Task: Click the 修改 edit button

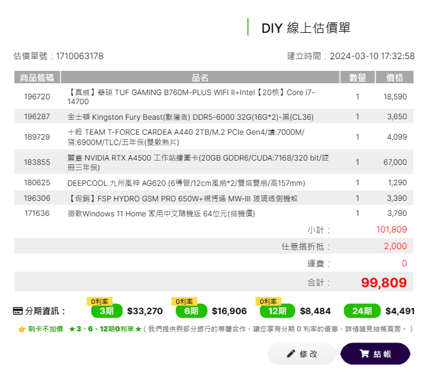Action: [x=302, y=354]
